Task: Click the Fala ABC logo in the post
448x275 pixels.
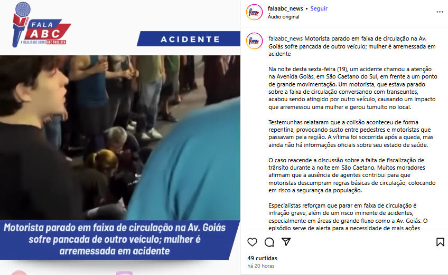Action: tap(41, 26)
